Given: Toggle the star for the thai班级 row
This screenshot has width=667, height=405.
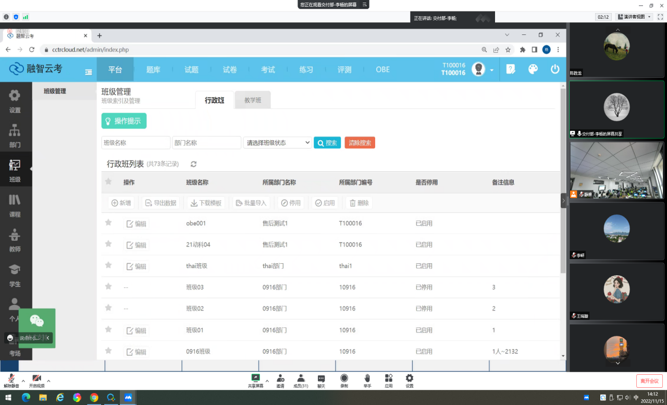Looking at the screenshot, I should point(108,265).
